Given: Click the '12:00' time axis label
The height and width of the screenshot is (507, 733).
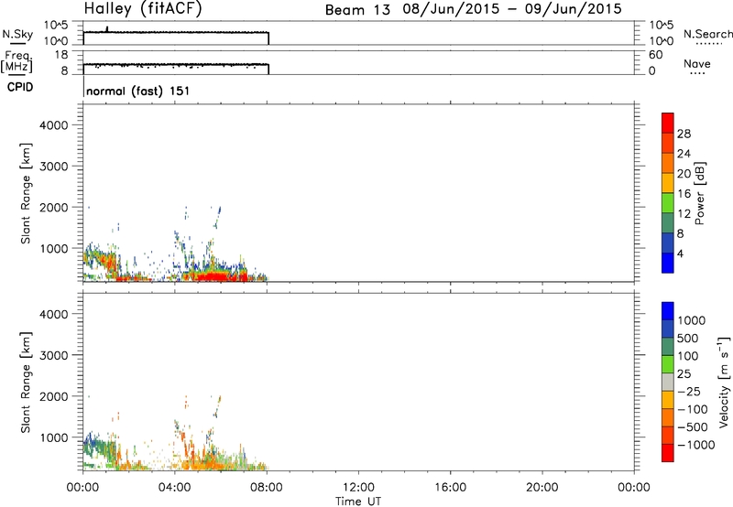Looking at the screenshot, I should (358, 488).
